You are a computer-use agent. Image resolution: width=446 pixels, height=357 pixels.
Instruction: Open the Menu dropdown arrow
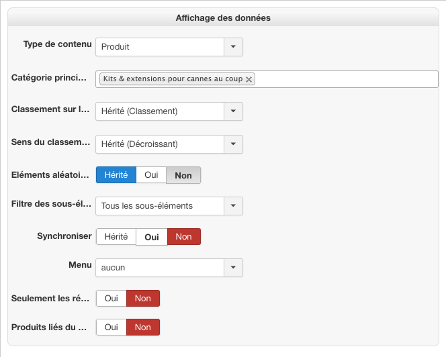coord(233,268)
